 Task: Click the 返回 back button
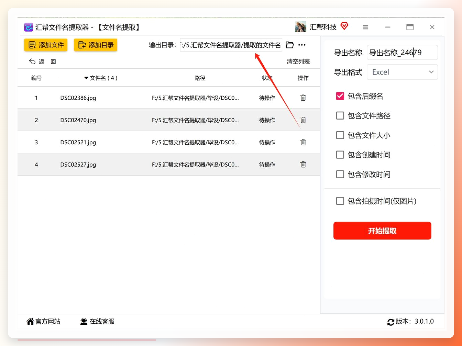(42, 62)
